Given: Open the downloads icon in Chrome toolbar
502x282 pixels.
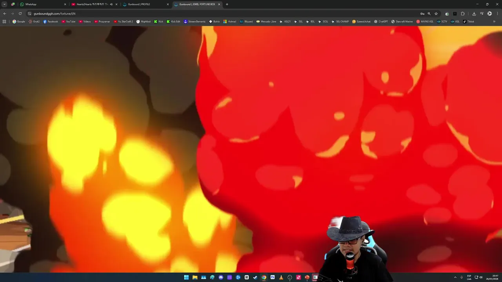Looking at the screenshot, I should tap(474, 13).
